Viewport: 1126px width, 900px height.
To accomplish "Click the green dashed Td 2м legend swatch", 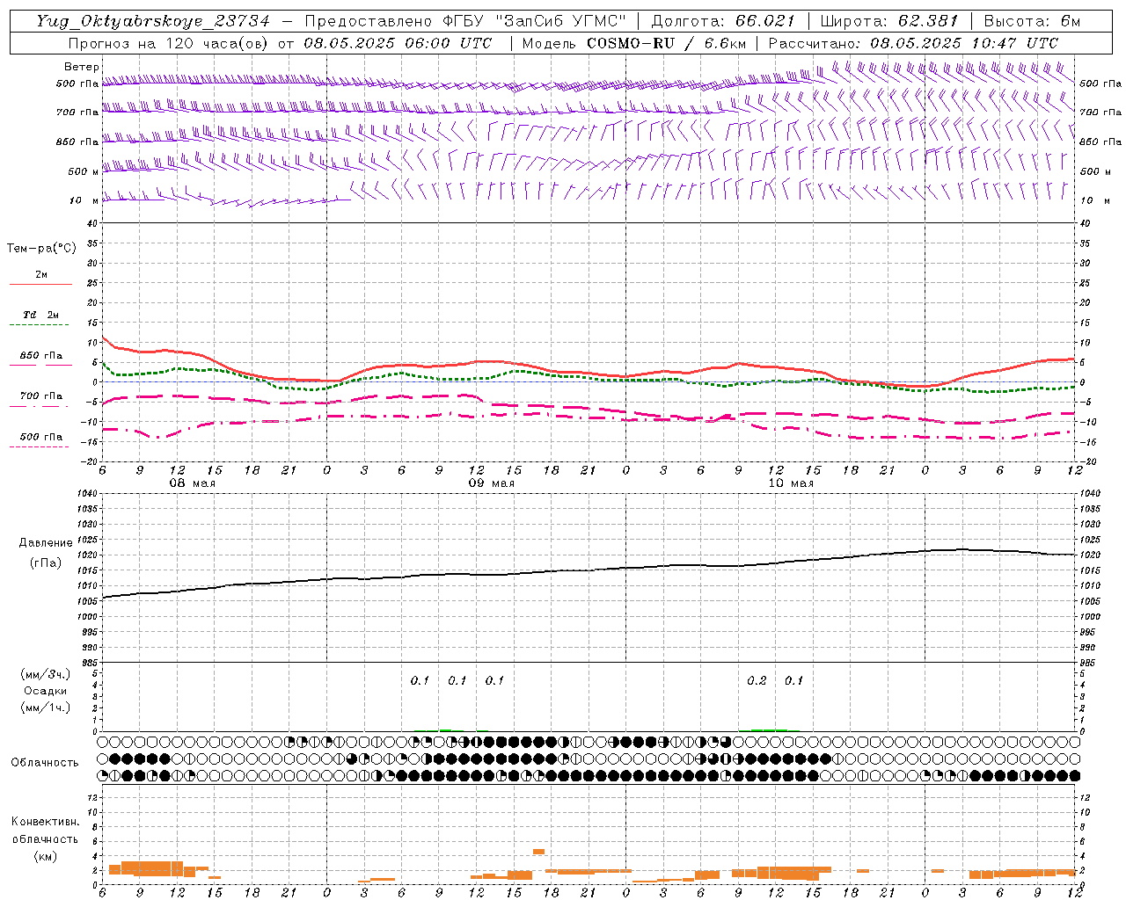I will click(x=40, y=324).
